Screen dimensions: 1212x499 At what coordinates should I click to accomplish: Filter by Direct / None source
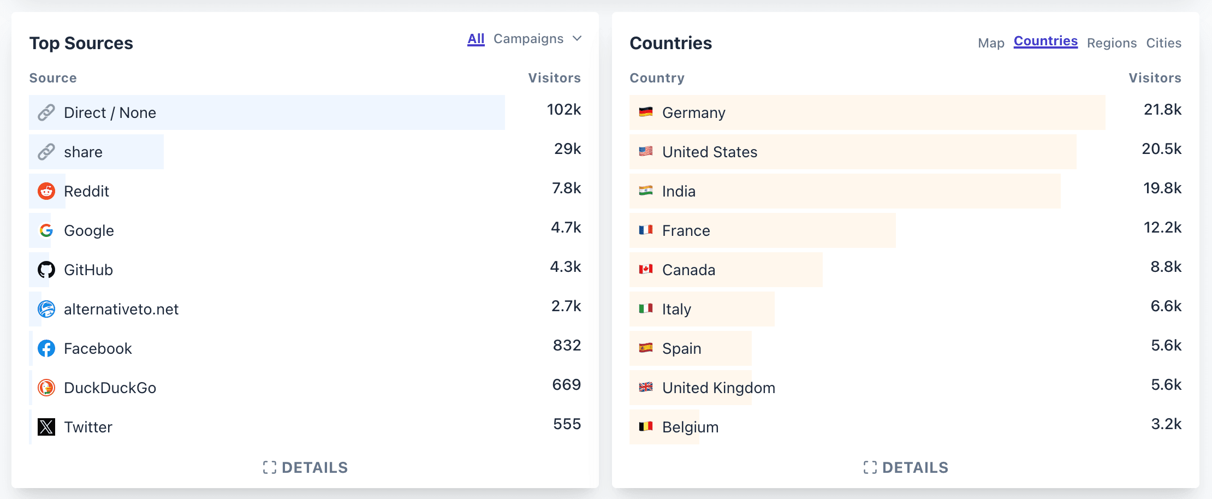point(110,112)
